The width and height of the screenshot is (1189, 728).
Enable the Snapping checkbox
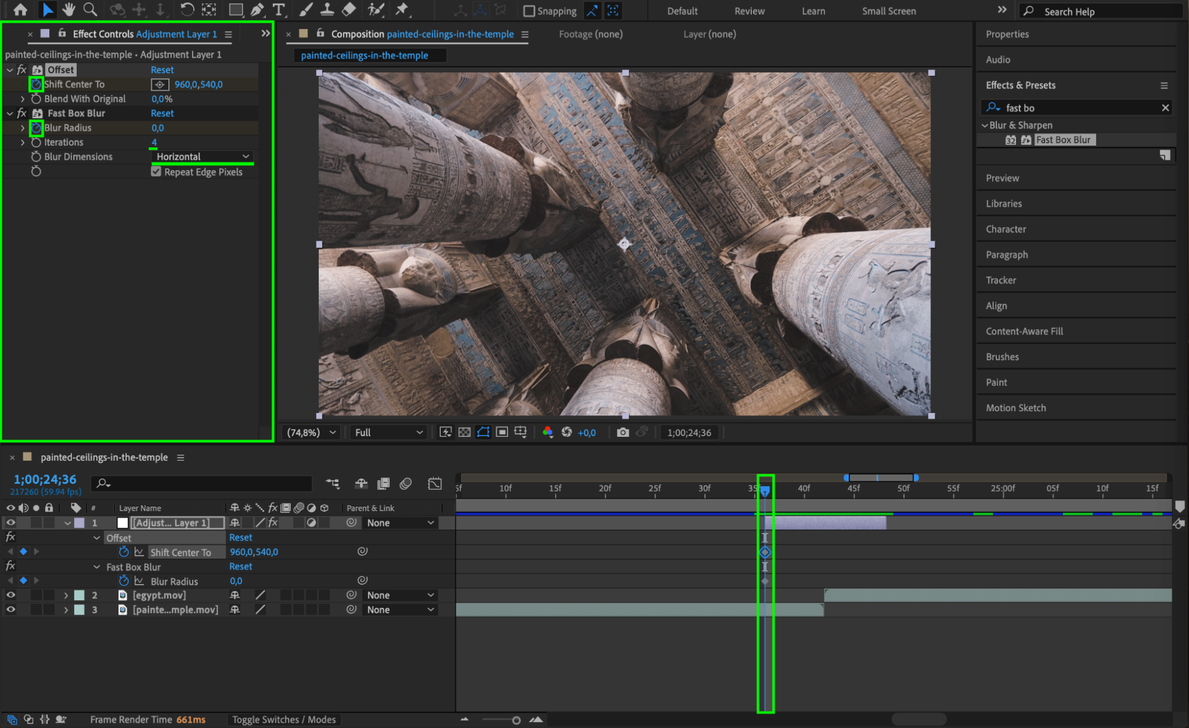(x=529, y=11)
